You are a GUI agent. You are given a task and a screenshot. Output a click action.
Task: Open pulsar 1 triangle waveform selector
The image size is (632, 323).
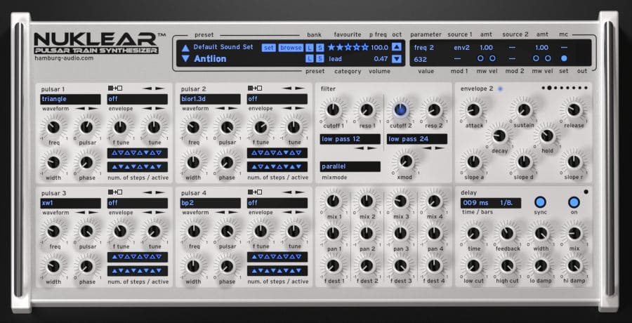(x=70, y=99)
